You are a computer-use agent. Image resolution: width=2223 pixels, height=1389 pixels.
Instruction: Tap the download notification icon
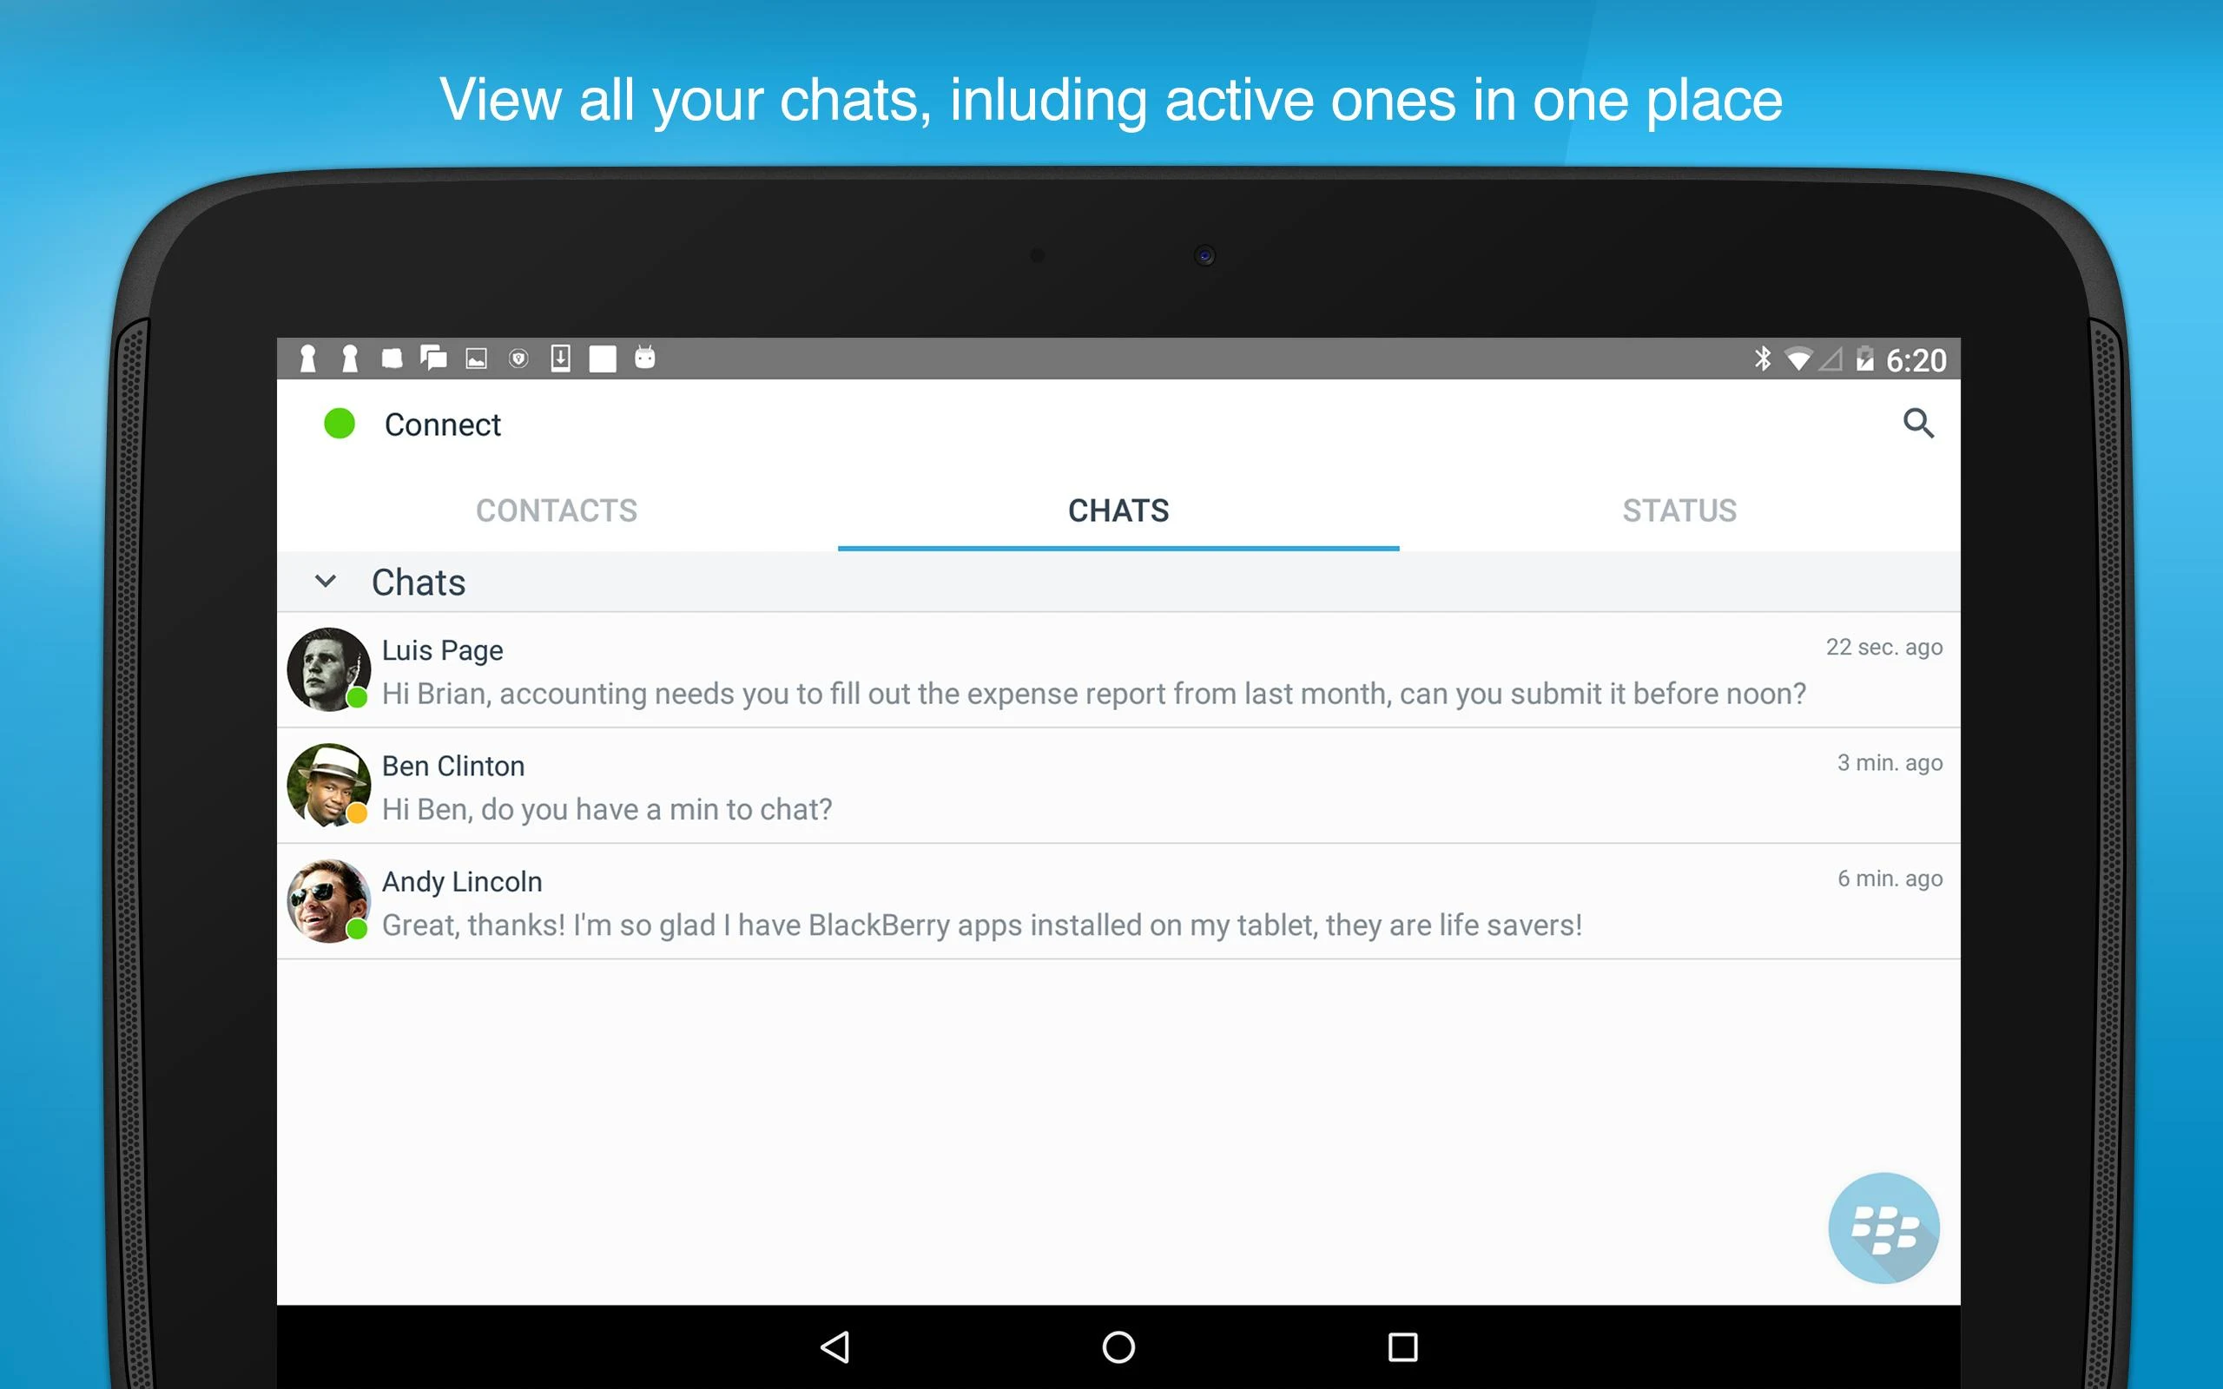[560, 359]
